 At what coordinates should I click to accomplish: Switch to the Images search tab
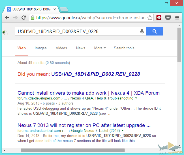pos(40,48)
